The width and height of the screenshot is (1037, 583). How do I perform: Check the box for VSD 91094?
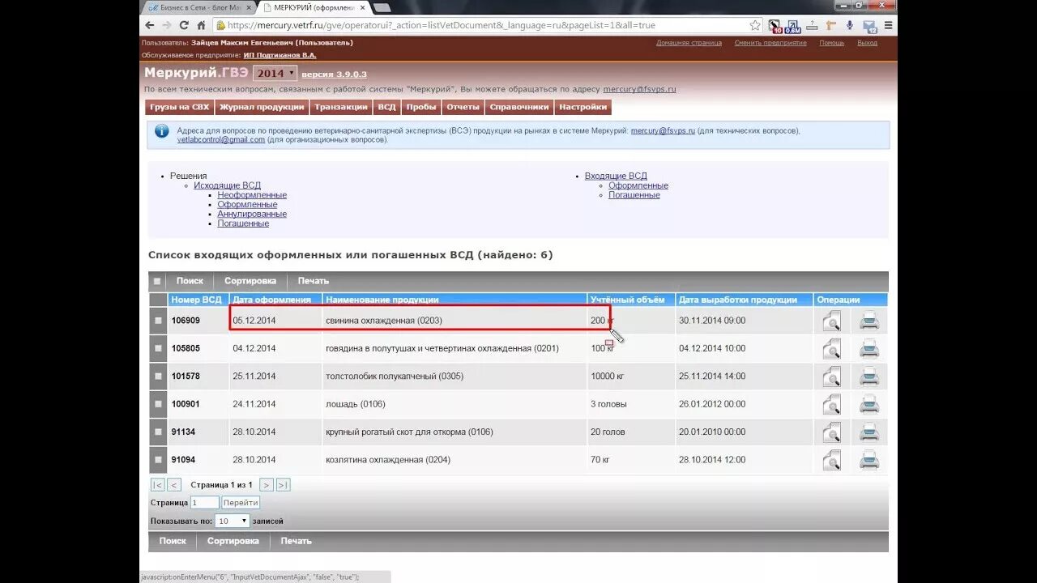[159, 460]
